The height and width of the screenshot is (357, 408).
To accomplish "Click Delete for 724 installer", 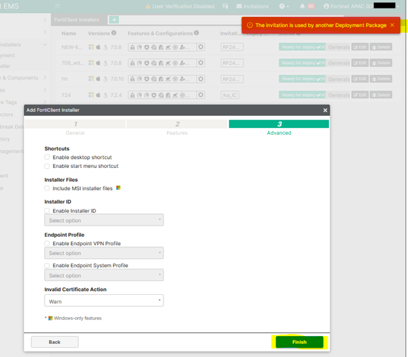I will tap(381, 95).
